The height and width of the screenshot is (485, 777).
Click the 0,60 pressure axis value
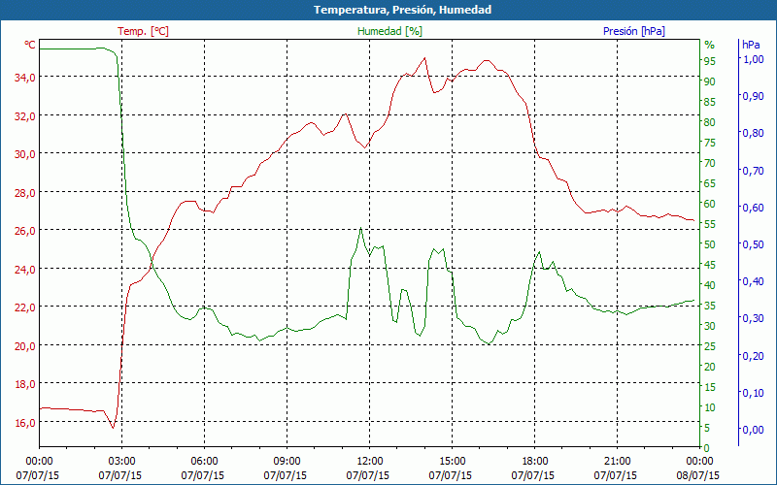[754, 208]
